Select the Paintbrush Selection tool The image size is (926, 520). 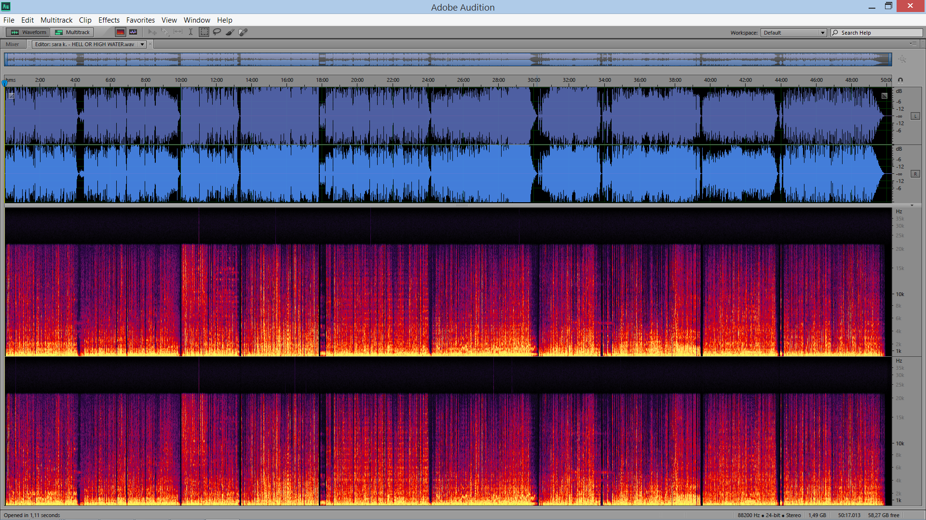[x=230, y=32]
